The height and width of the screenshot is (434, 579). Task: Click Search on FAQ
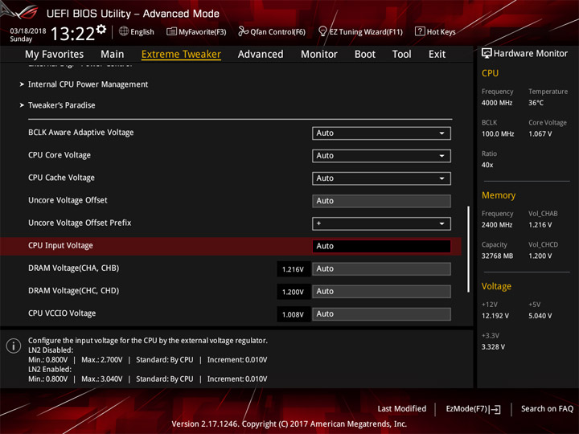point(547,409)
